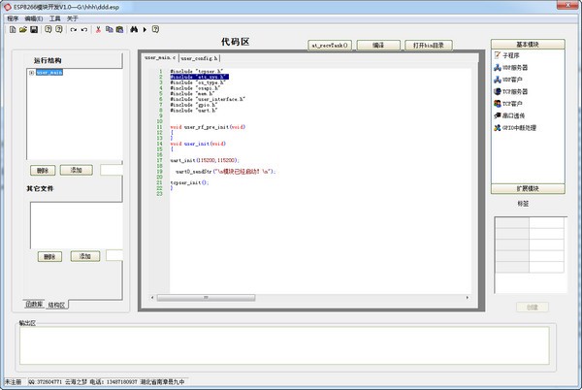Select the 串口透传 module item
Viewport: 582px width, 390px height.
(509, 115)
